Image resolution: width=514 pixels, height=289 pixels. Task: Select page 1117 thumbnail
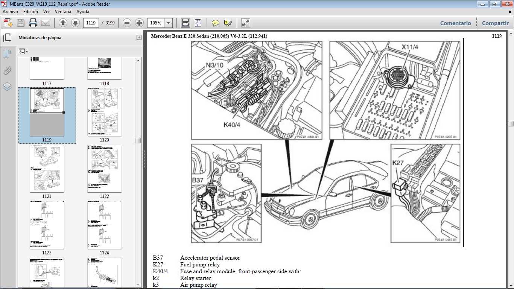[x=47, y=68]
